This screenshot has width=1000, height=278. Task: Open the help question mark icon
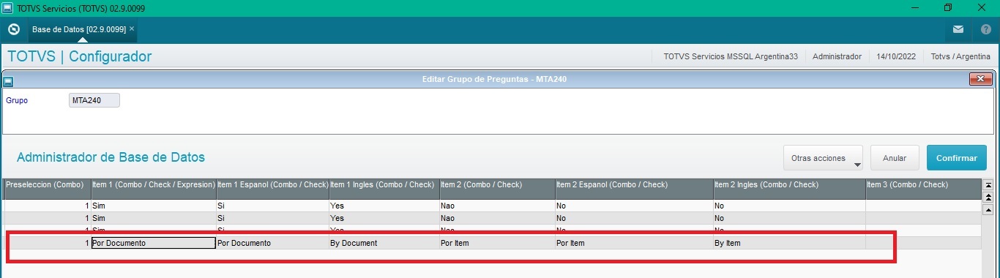[x=985, y=29]
